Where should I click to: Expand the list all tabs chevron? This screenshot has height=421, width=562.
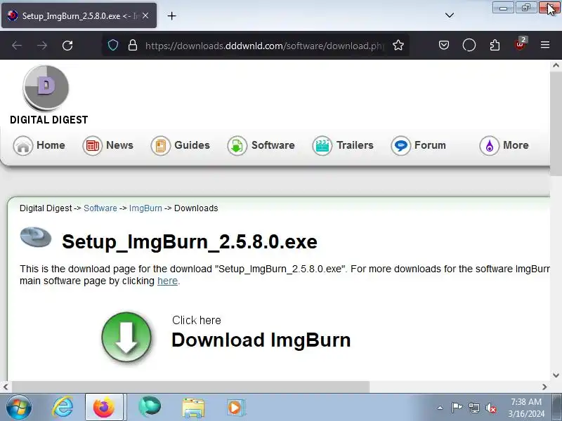pyautogui.click(x=450, y=15)
